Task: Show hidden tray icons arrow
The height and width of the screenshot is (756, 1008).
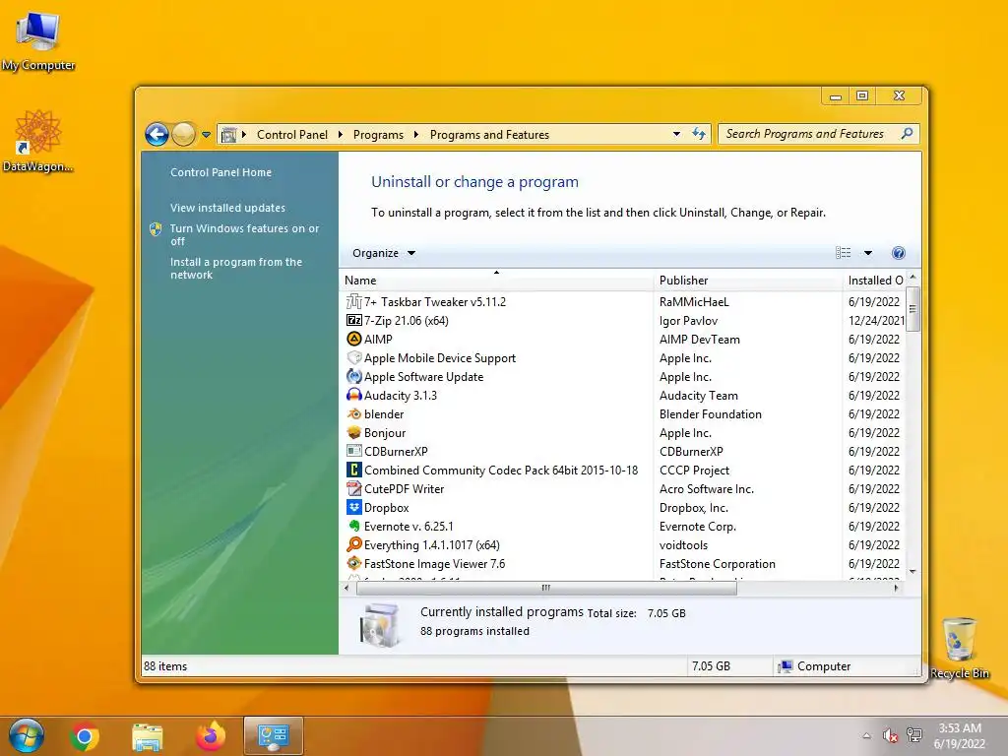Action: point(866,735)
